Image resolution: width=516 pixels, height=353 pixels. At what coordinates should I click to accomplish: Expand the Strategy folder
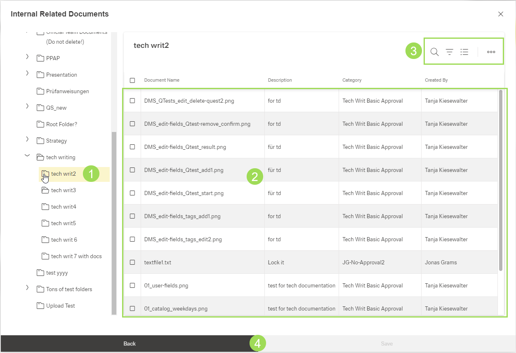(x=27, y=139)
